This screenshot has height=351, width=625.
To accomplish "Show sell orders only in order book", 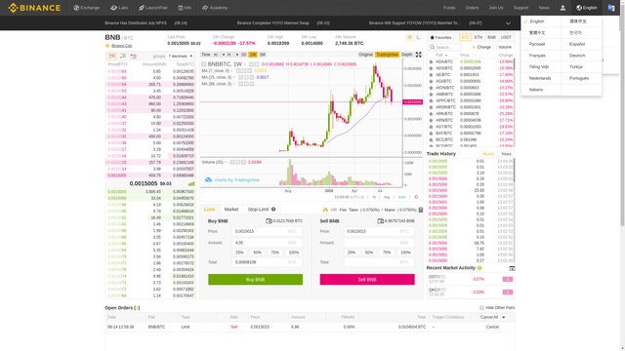I will tap(133, 57).
